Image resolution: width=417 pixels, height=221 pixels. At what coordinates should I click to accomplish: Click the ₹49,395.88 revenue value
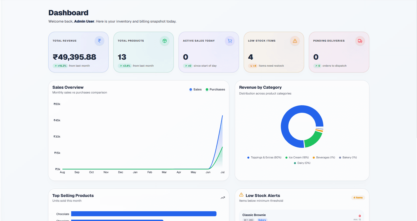tap(74, 57)
